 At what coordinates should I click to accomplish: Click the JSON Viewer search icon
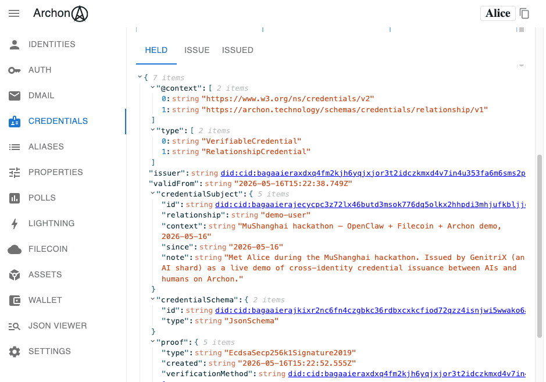[15, 326]
